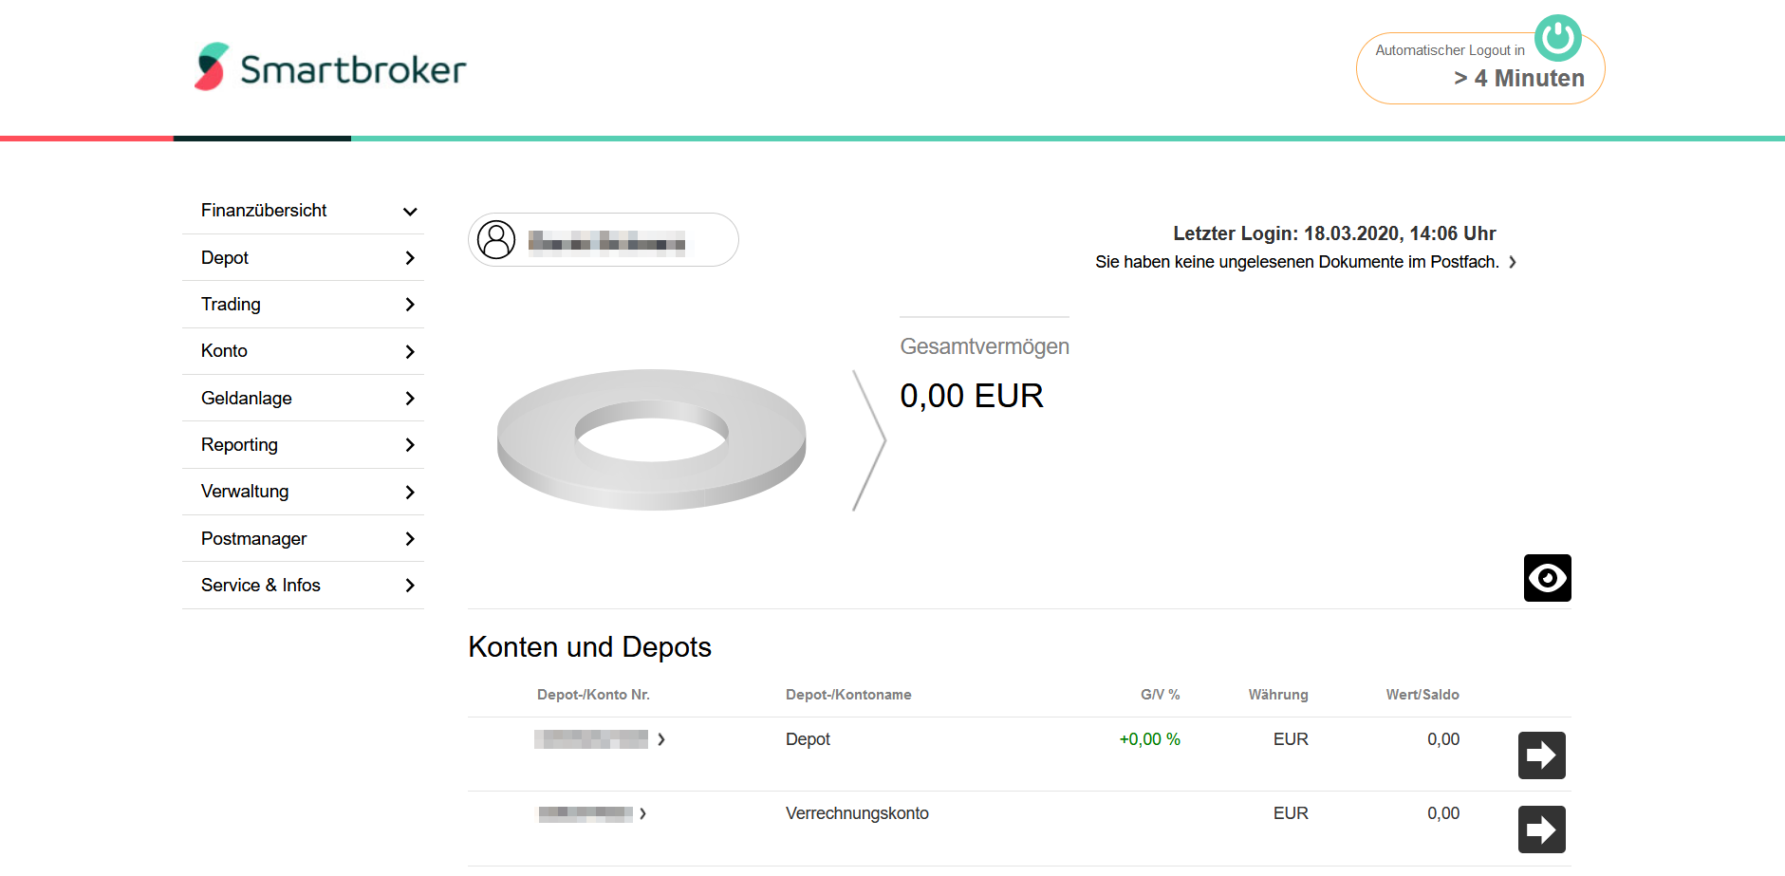Open the Service & Infos menu

(x=303, y=586)
